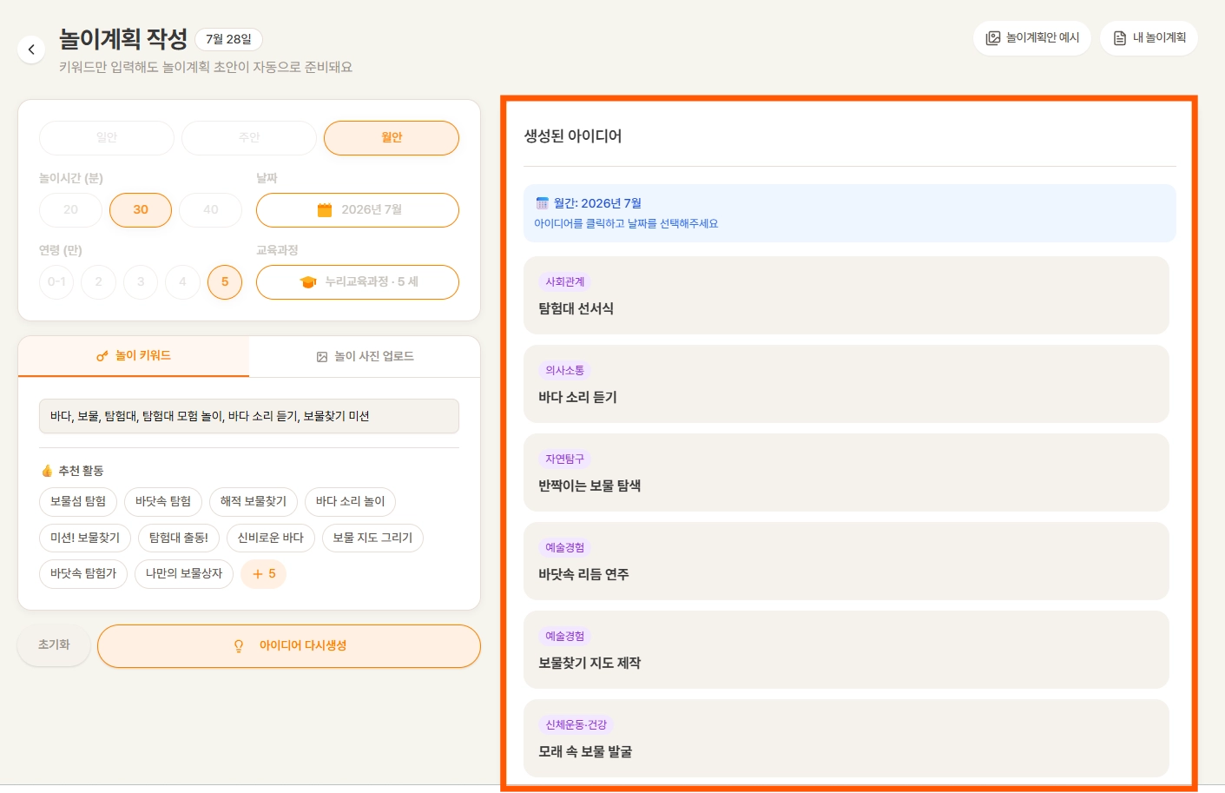Click the 생성된 아이디어 heading
The height and width of the screenshot is (793, 1225).
pos(573,136)
